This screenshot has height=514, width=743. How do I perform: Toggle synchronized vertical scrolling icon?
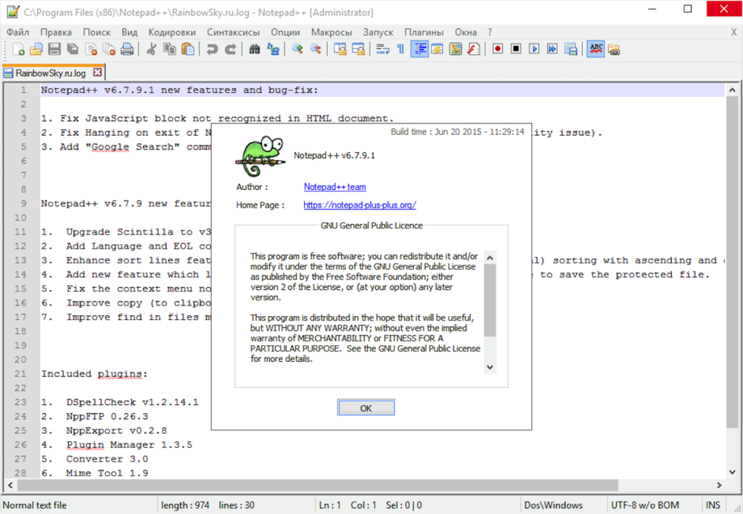click(x=340, y=49)
